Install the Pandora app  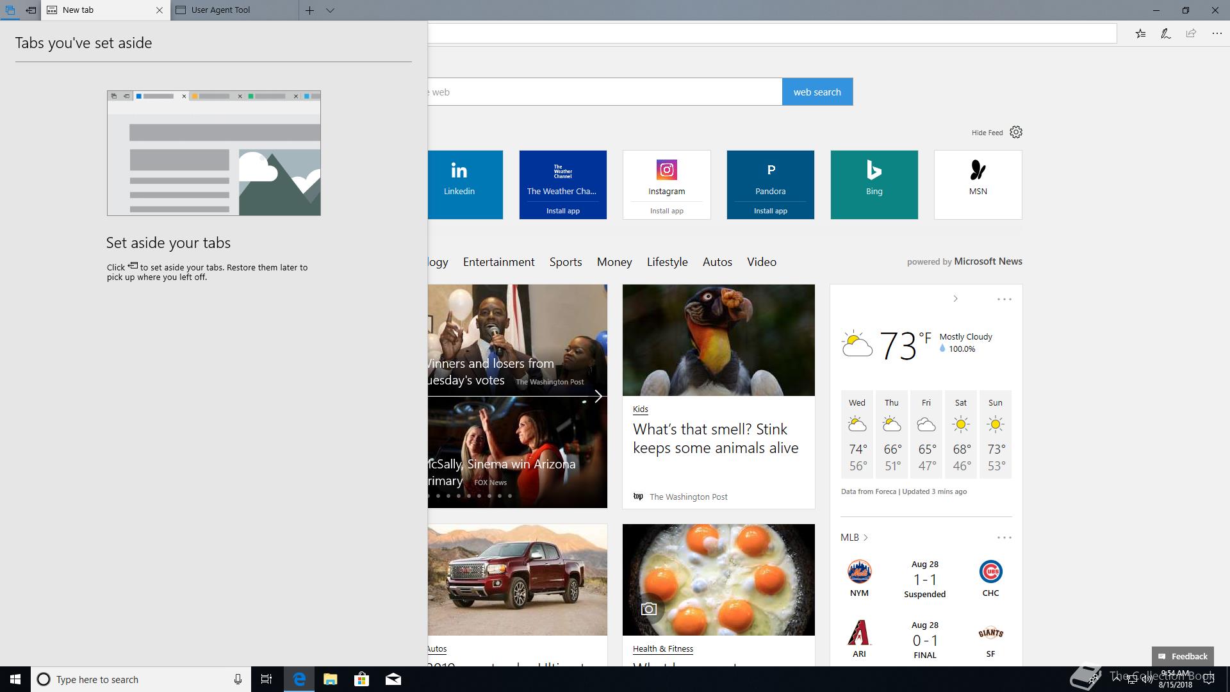click(x=770, y=211)
